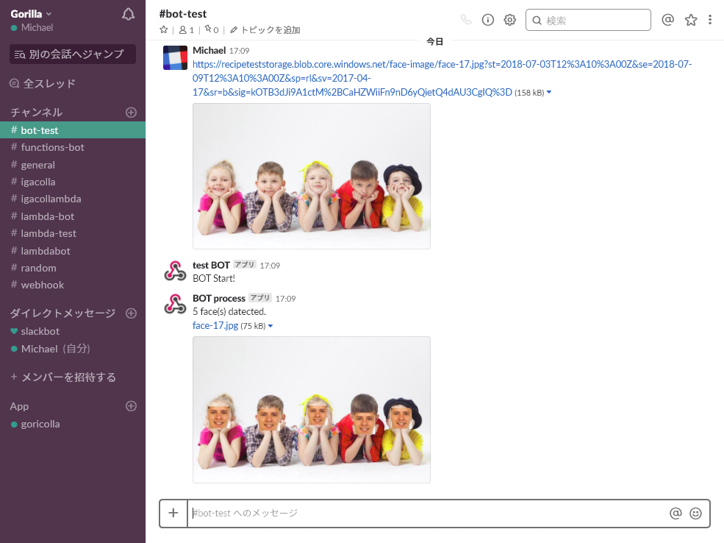The width and height of the screenshot is (724, 543).
Task: Click the test BOT webhook avatar
Action: point(175,271)
